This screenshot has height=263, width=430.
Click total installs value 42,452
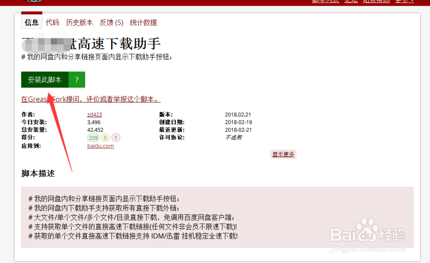tap(95, 130)
